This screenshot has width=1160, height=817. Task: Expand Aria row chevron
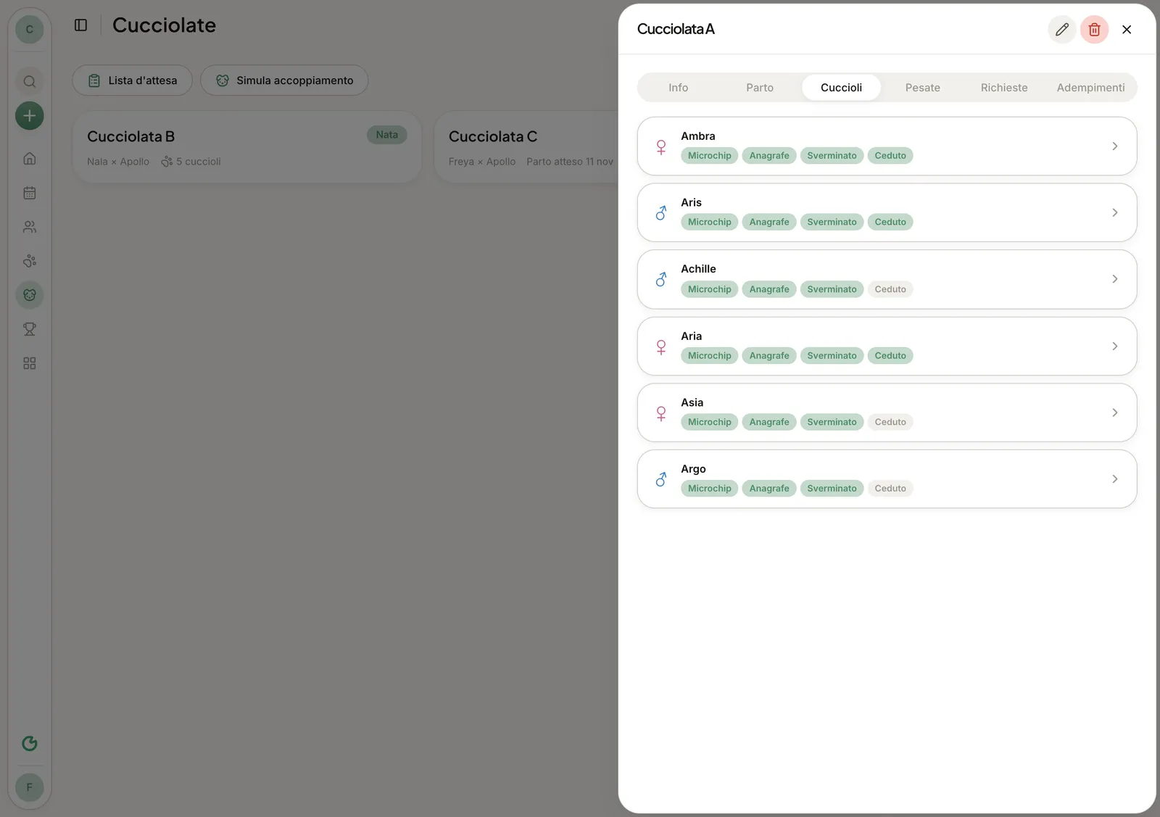(x=1114, y=347)
